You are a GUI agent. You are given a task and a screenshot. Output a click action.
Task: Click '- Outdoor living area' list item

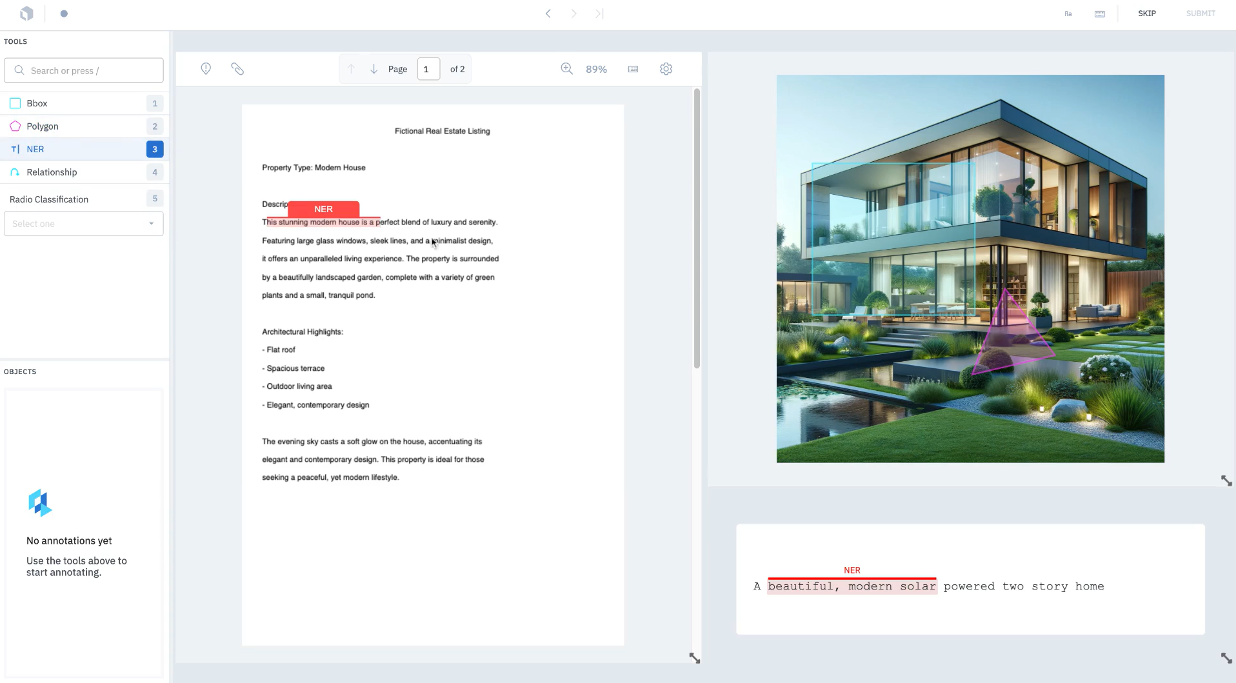(x=297, y=386)
